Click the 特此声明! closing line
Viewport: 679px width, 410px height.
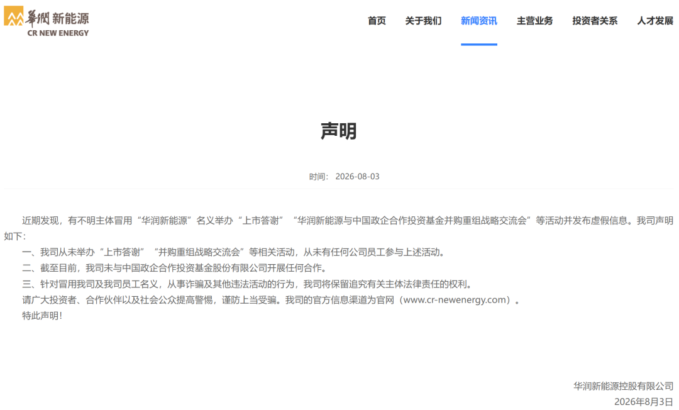pos(42,316)
